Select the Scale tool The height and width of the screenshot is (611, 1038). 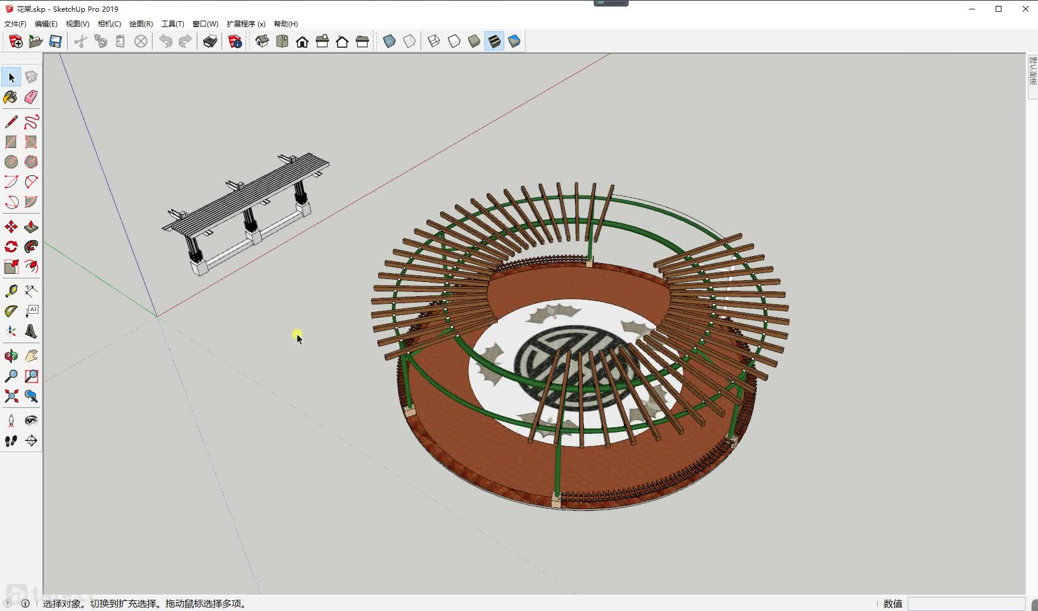point(11,267)
